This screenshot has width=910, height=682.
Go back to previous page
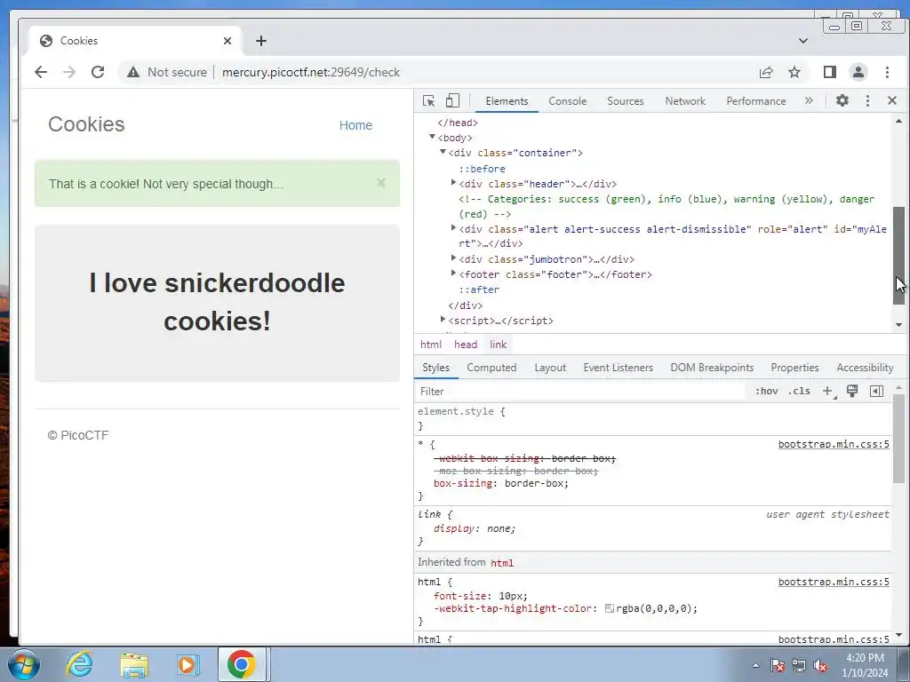click(41, 72)
